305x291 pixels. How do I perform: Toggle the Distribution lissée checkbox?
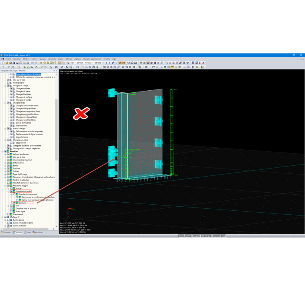[x=11, y=191]
